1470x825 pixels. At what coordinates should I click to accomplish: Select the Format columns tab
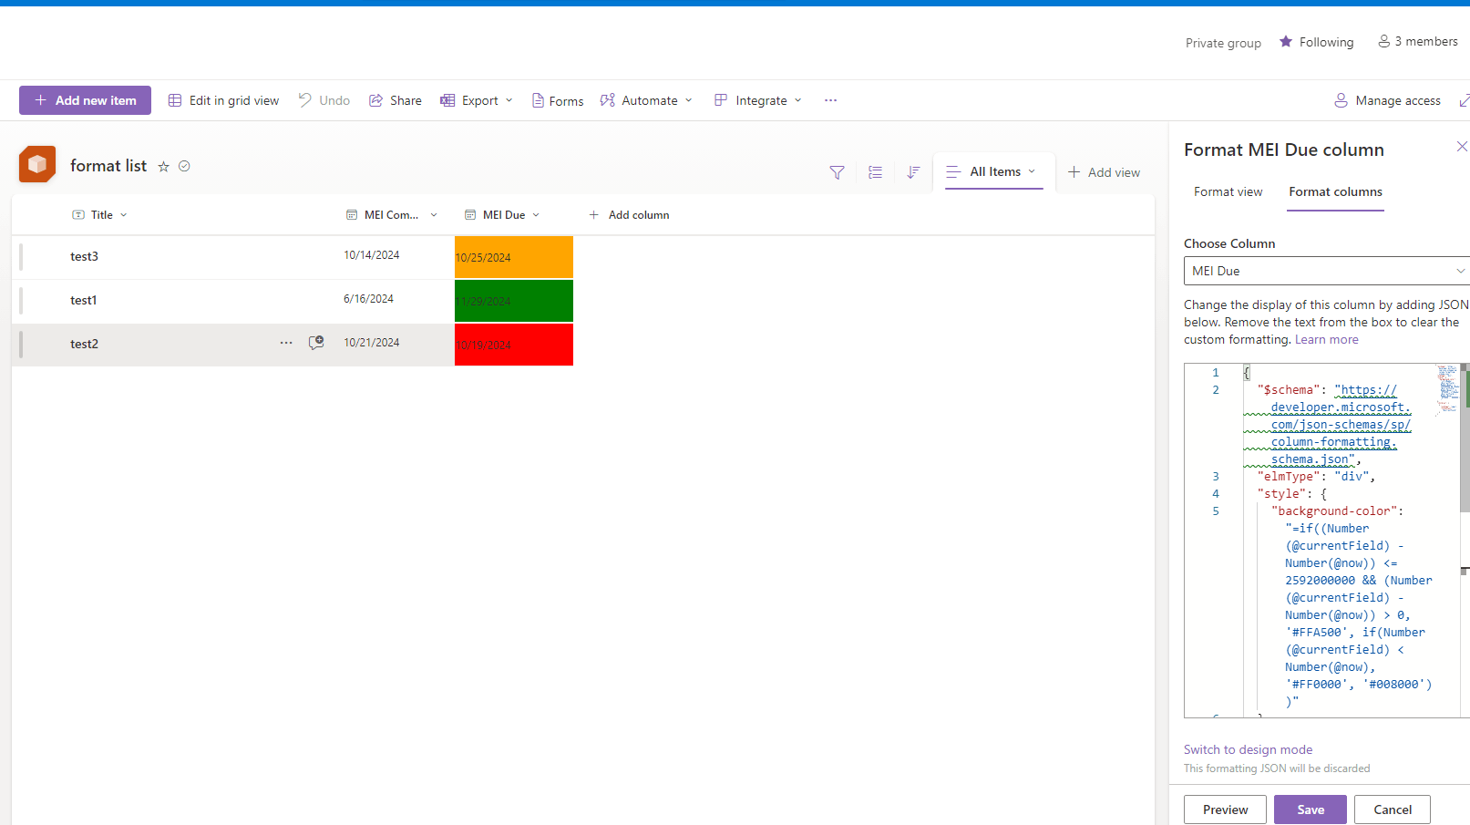(1335, 192)
